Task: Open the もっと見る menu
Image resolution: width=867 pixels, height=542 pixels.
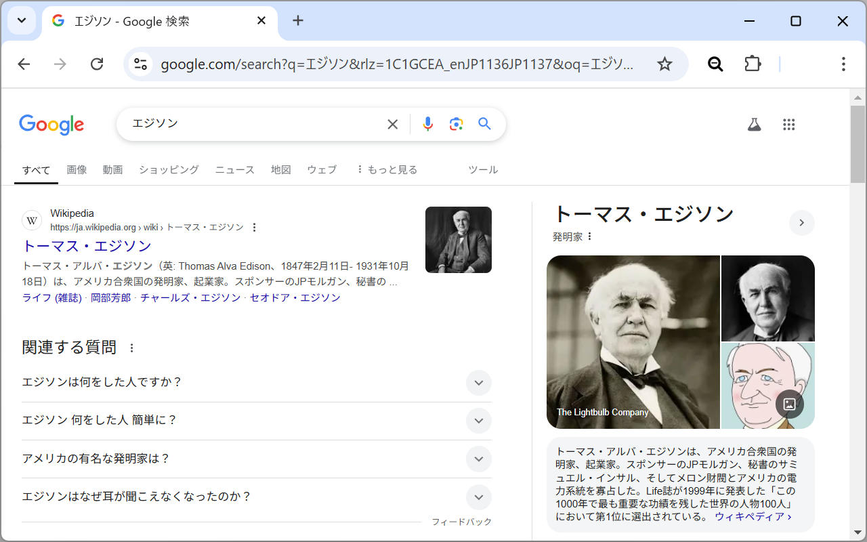Action: coord(387,170)
